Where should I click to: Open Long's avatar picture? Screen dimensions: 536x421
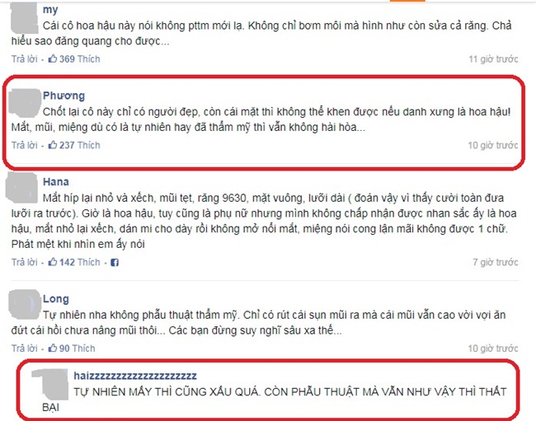(x=24, y=304)
